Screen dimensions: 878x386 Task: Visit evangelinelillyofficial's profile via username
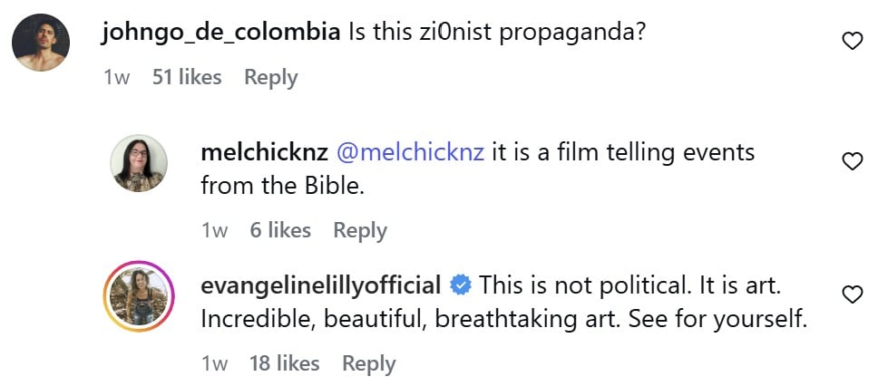321,286
